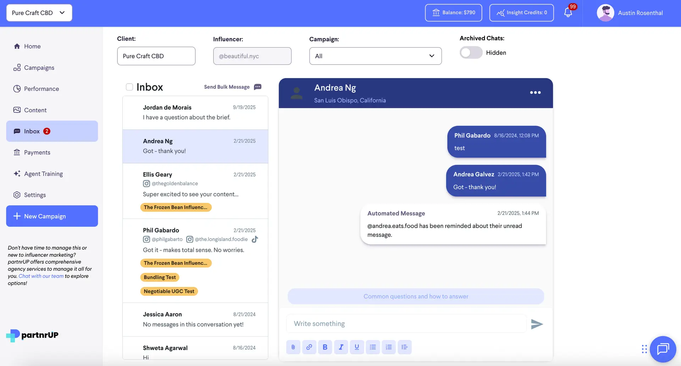Open Send Bulk Message chat icon
681x366 pixels.
(258, 87)
